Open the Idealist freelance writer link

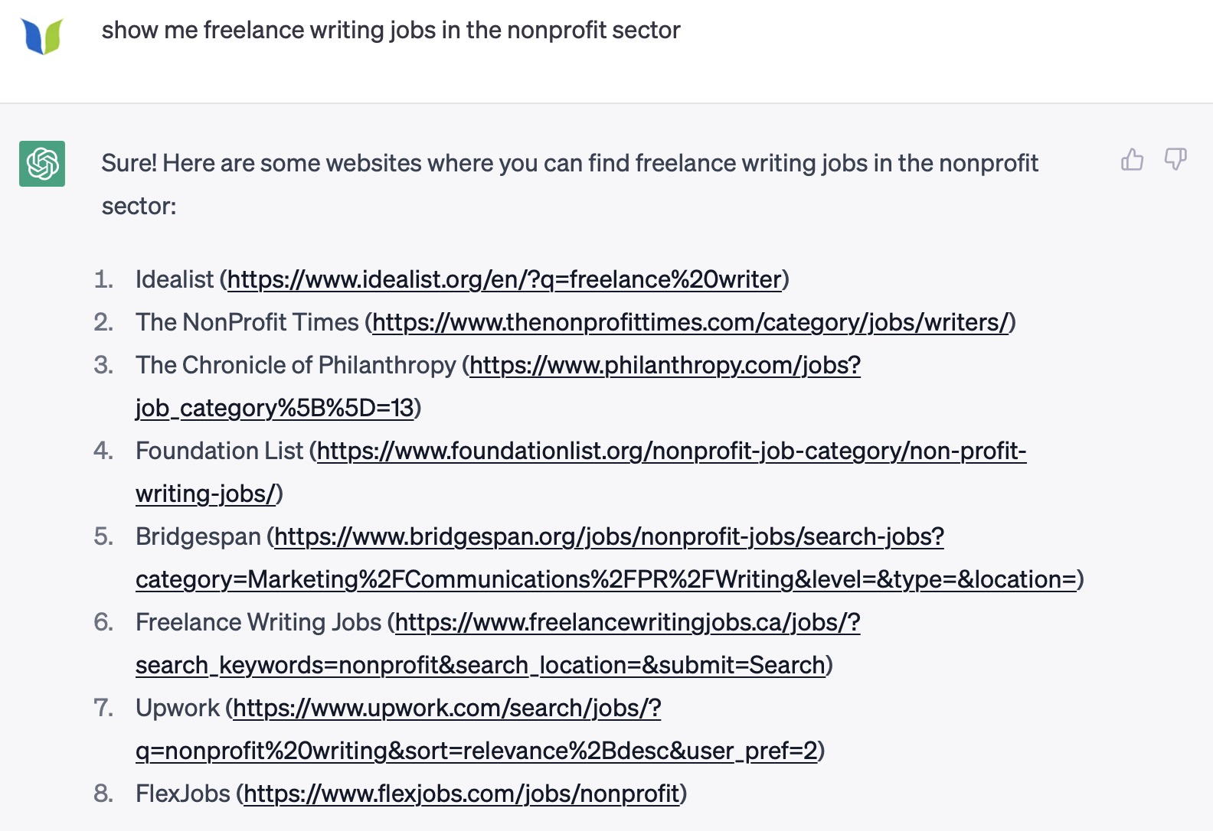[504, 279]
